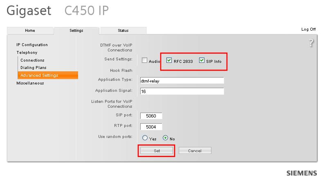The width and height of the screenshot is (332, 182).
Task: Focus the Application Signal field
Action: point(182,91)
